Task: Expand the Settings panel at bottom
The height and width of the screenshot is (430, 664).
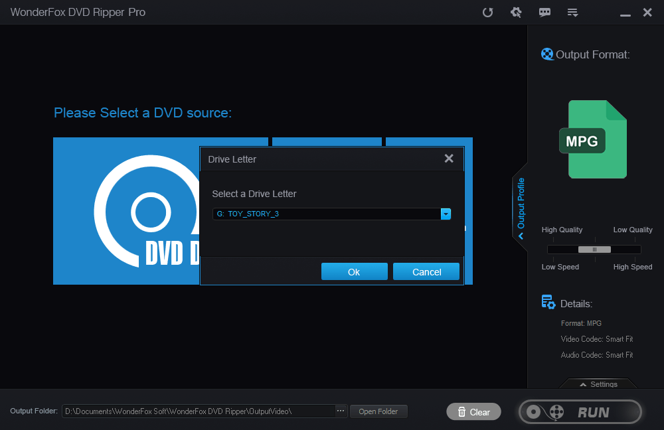Action: click(598, 384)
